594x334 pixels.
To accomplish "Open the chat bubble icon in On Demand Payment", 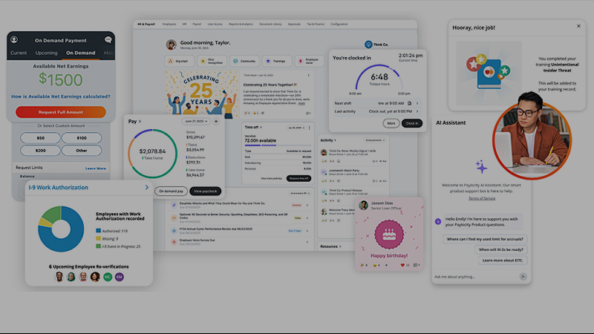I will tap(108, 39).
